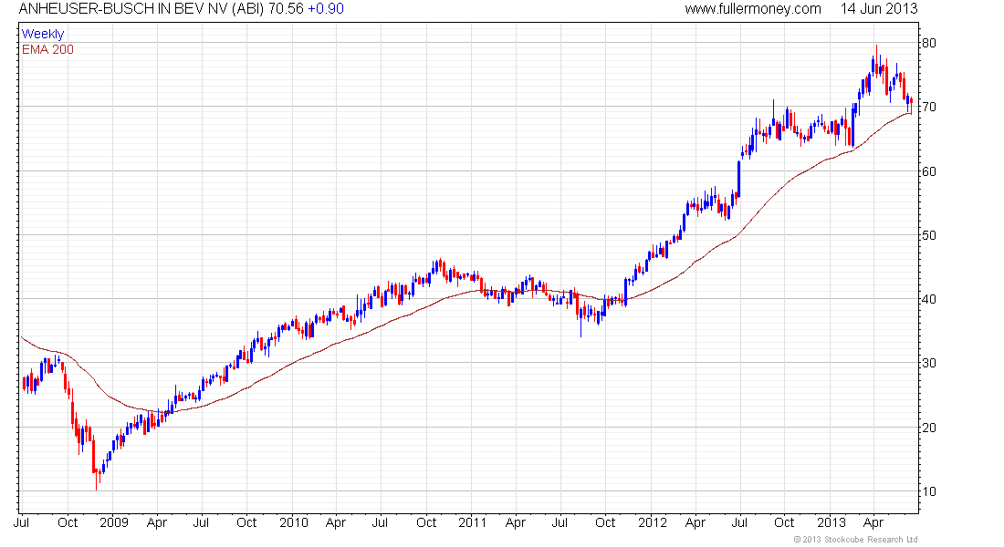1004x547 pixels.
Task: Click the '14 Jun 2013' date
Action: point(879,9)
